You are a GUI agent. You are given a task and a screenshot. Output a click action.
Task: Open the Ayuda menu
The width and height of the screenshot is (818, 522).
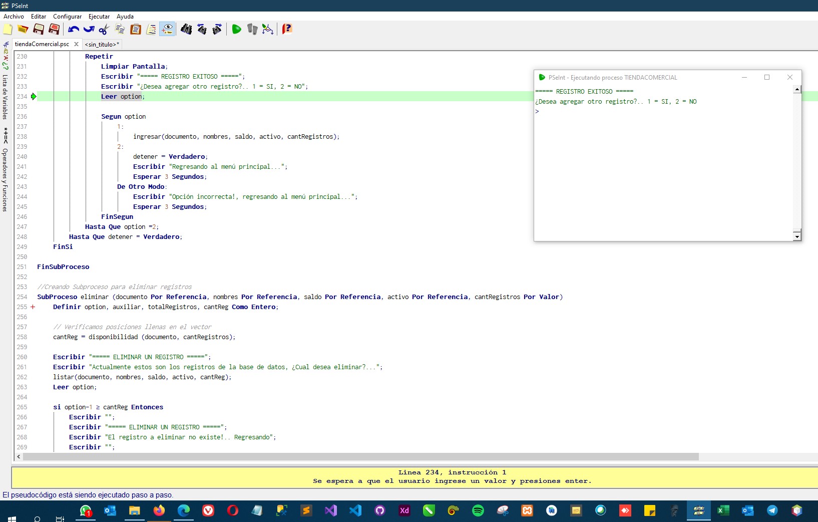(x=125, y=16)
